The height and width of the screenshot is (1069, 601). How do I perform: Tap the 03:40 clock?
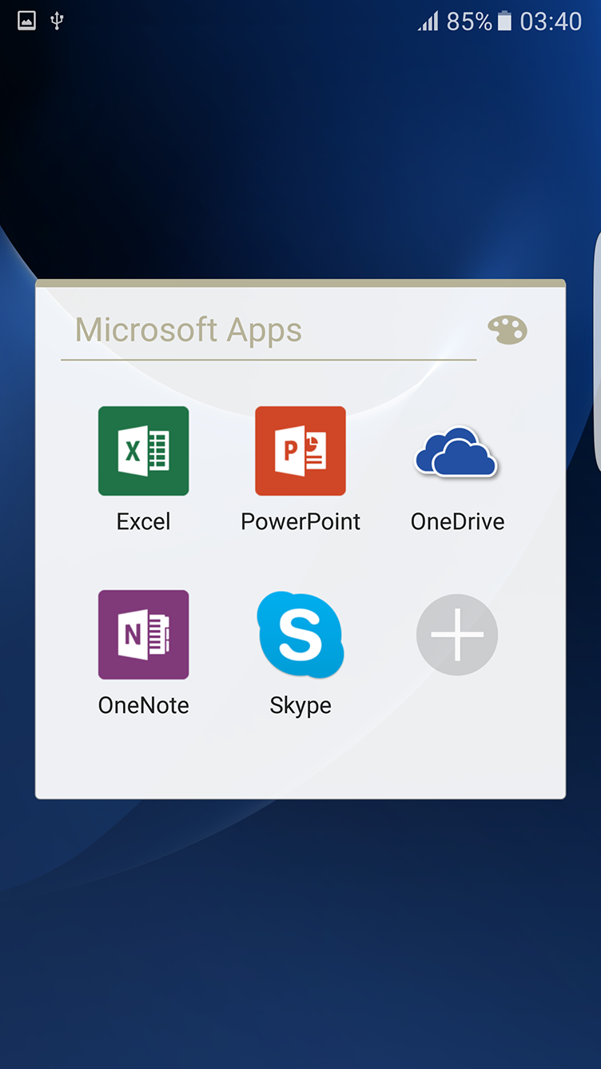551,22
